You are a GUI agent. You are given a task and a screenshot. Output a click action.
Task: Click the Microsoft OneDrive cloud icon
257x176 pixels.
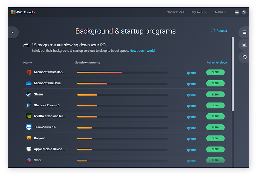pyautogui.click(x=29, y=83)
